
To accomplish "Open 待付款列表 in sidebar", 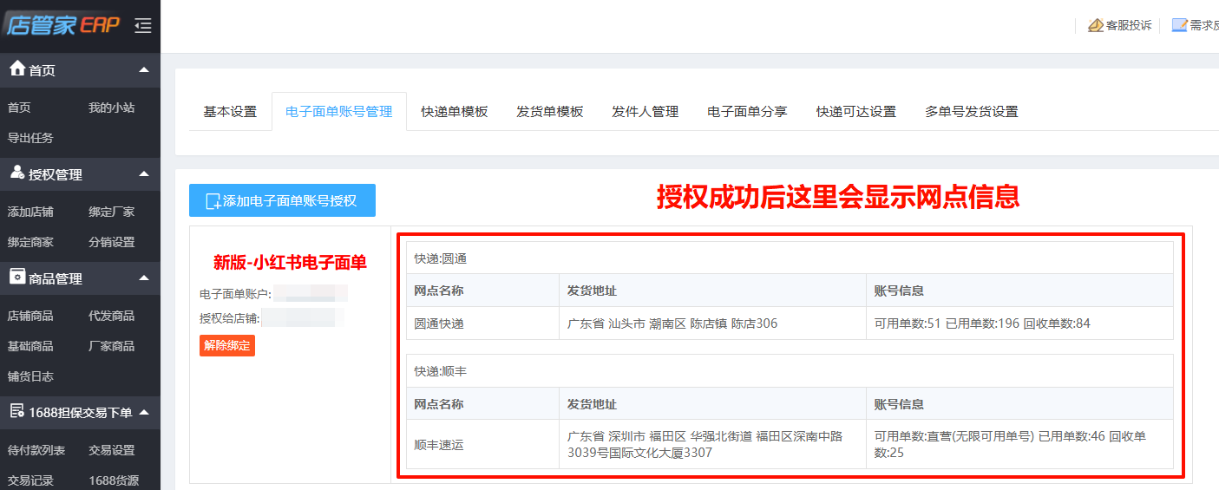I will (36, 450).
